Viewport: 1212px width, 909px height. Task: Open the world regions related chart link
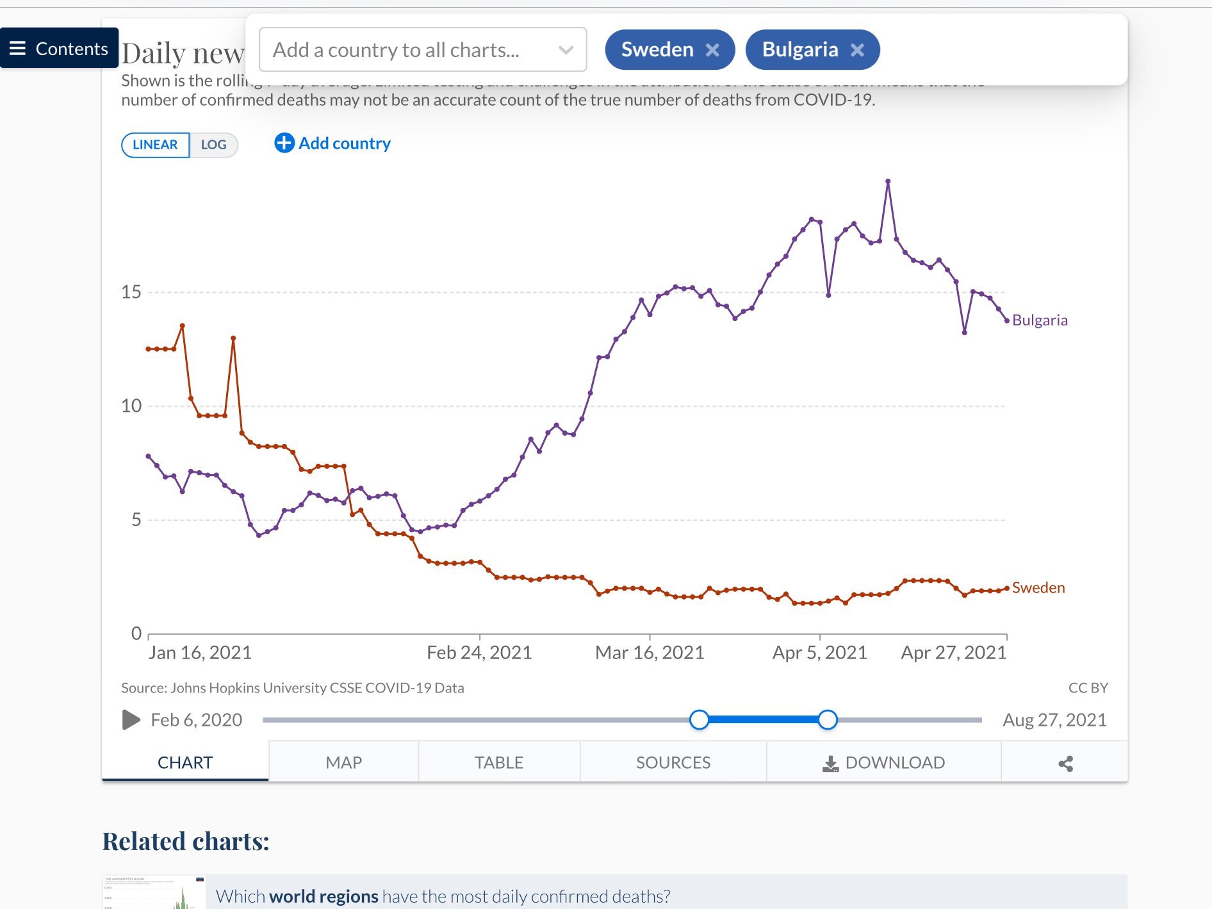click(443, 896)
